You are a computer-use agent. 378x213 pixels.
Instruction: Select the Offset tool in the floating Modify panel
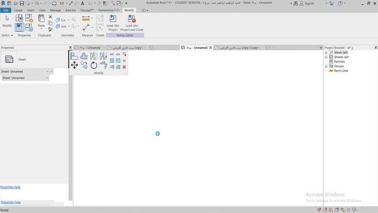coord(84,56)
